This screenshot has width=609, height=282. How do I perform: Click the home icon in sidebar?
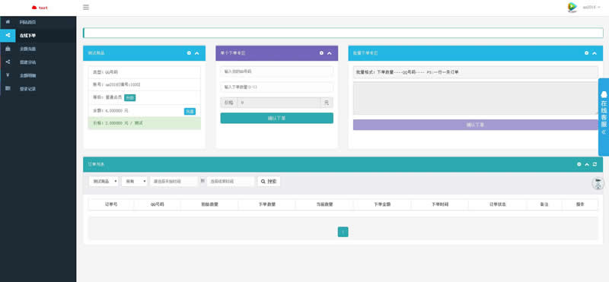[x=8, y=22]
